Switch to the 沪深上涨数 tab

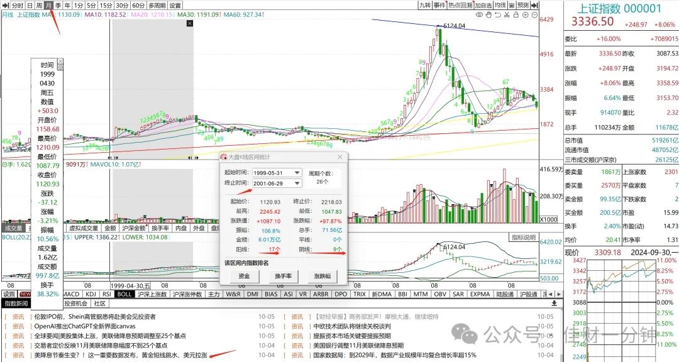(152, 294)
